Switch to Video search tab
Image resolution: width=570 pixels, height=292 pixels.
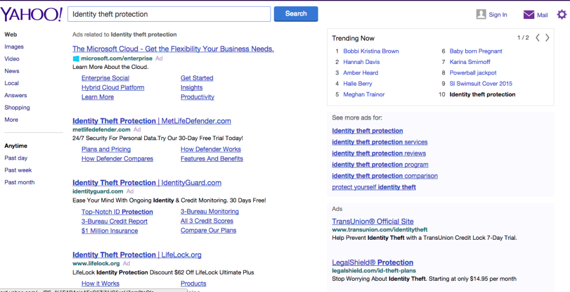12,58
